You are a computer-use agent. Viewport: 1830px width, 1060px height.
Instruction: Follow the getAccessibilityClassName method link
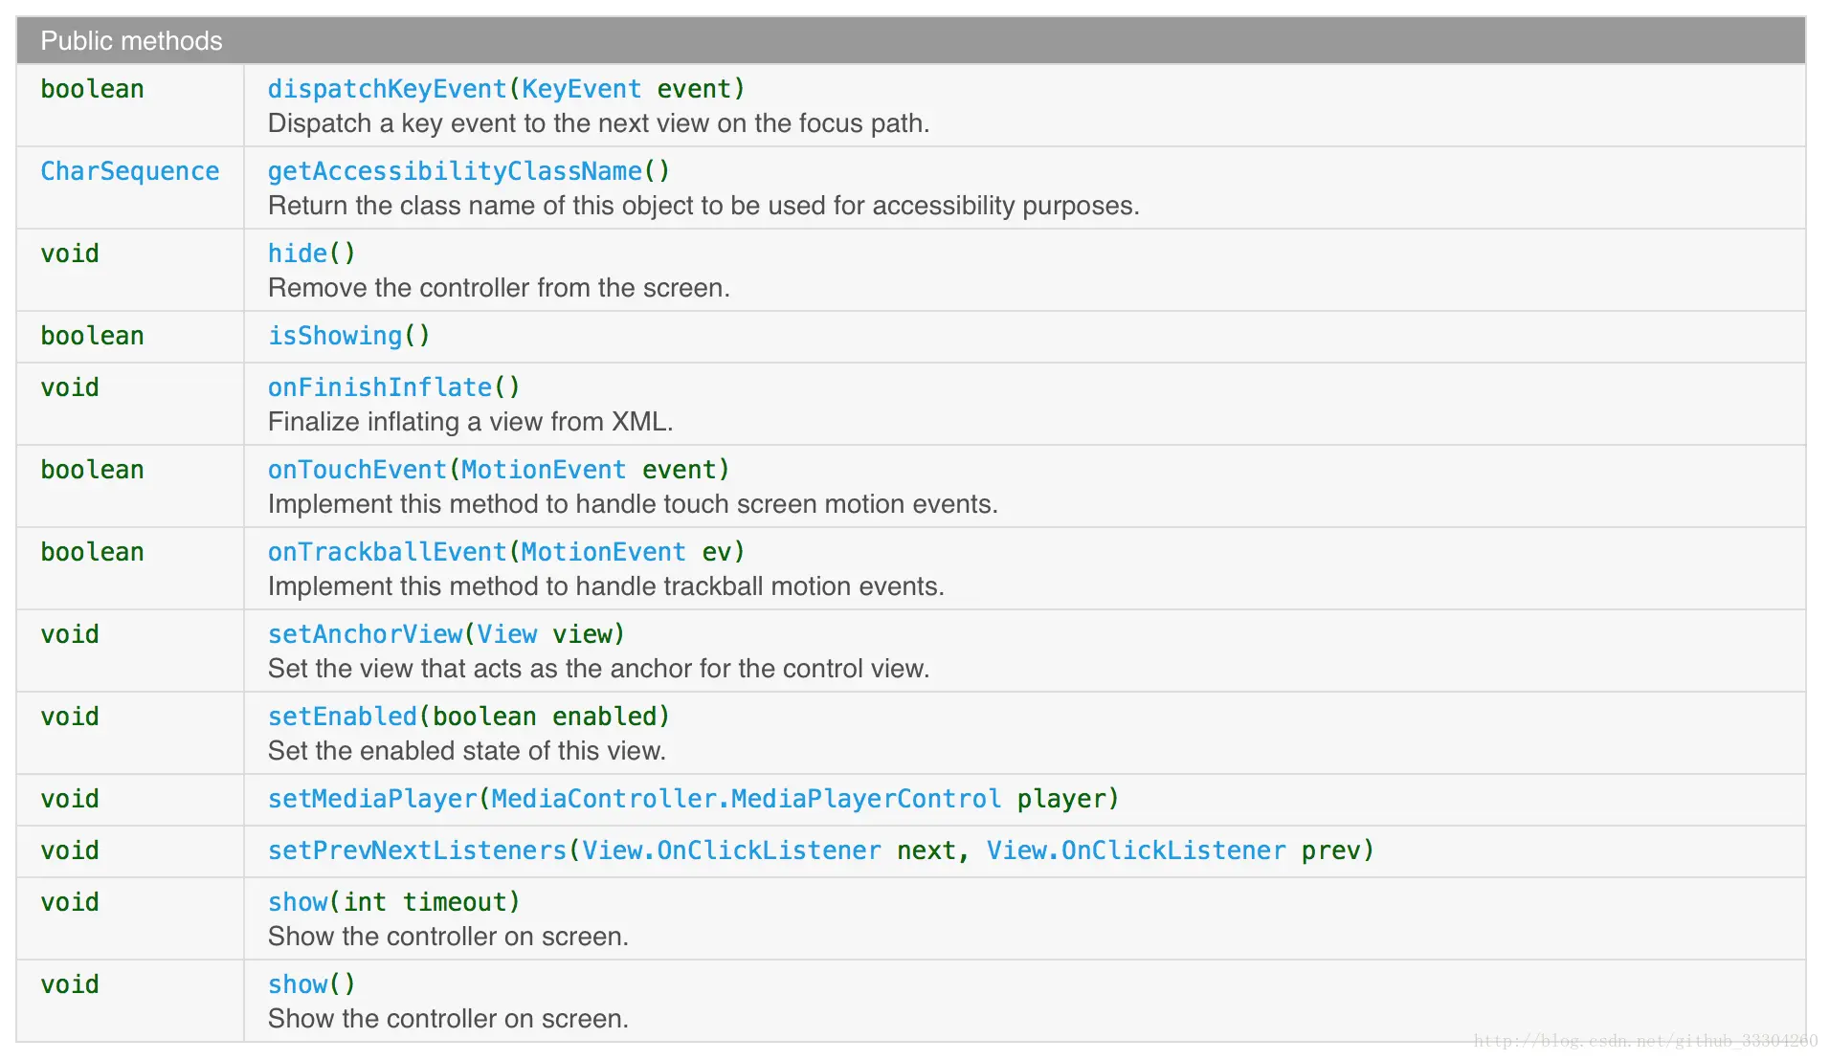click(455, 171)
